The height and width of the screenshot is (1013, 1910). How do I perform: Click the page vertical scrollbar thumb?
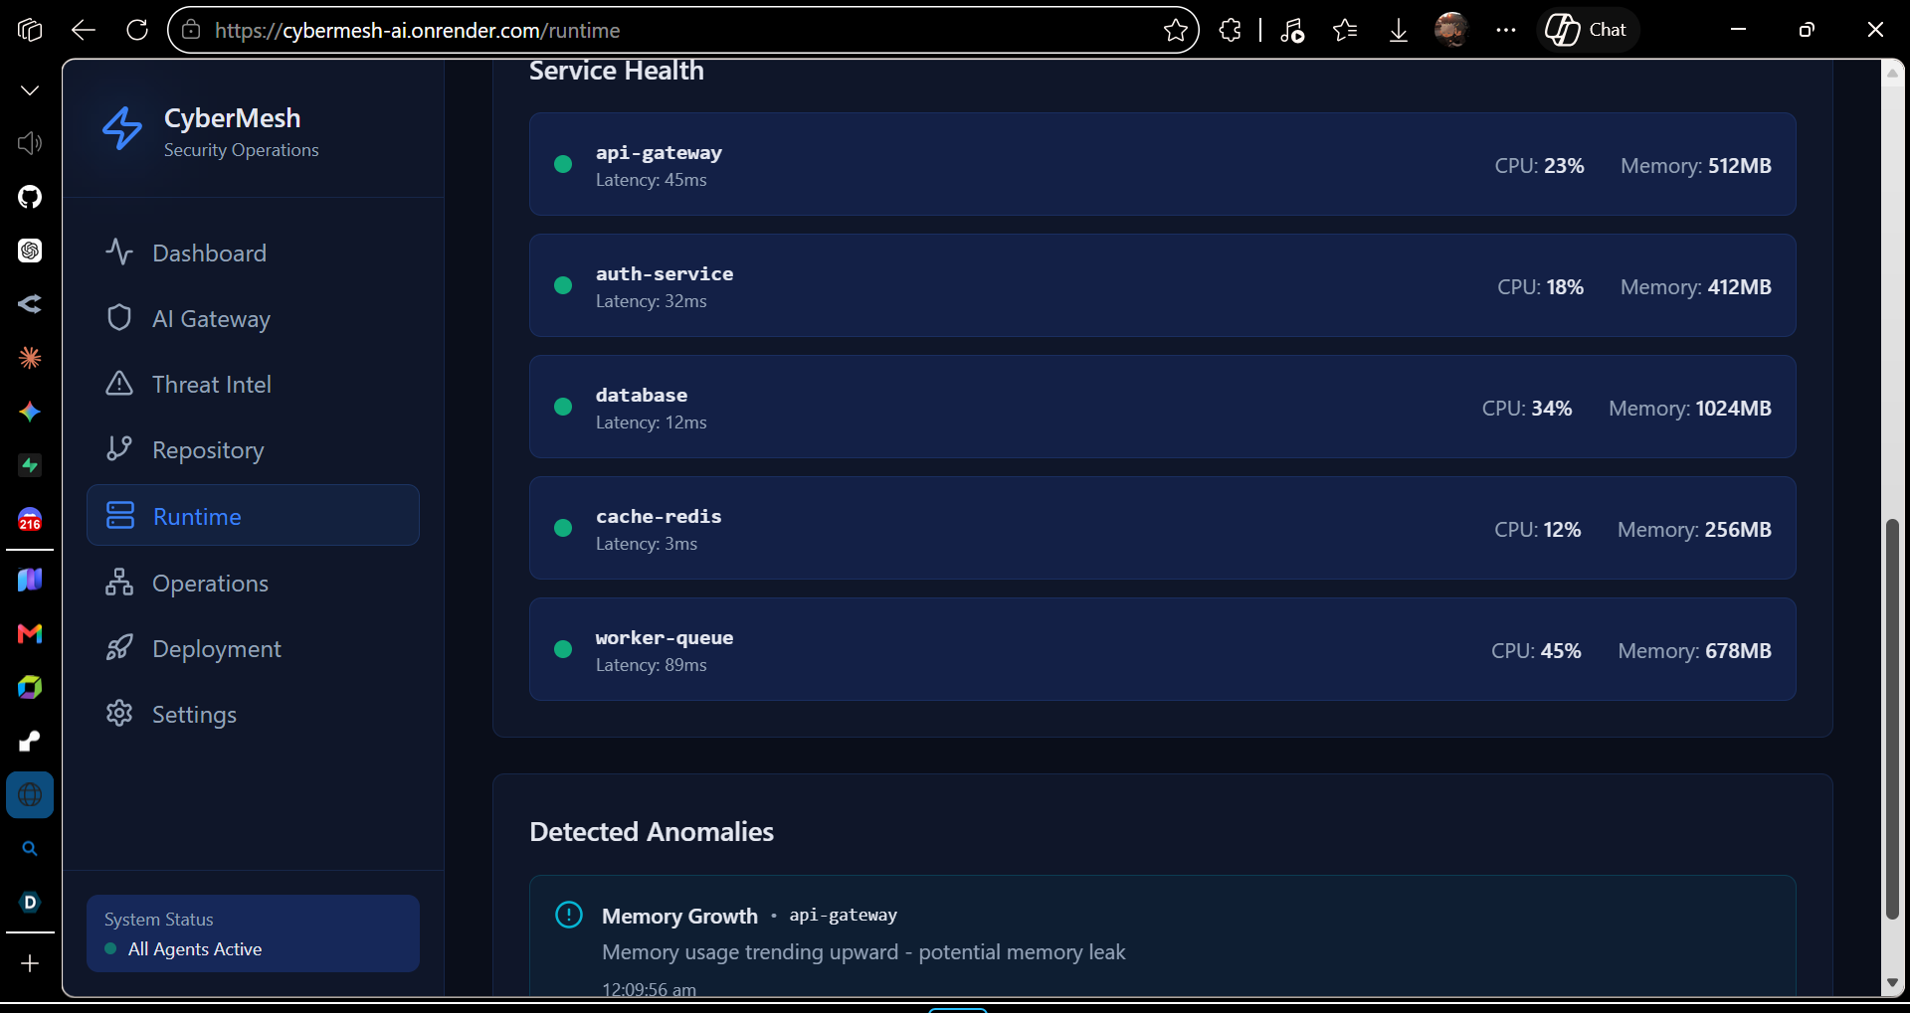1892,718
